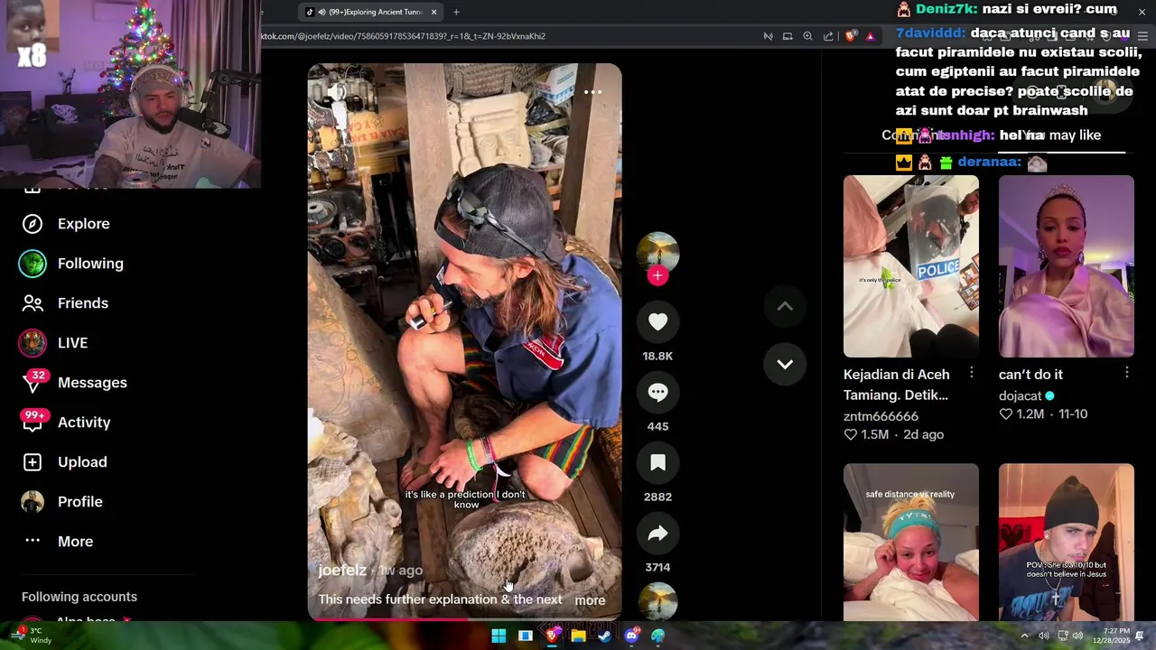Click 445 comments count
The image size is (1156, 650).
coord(657,426)
